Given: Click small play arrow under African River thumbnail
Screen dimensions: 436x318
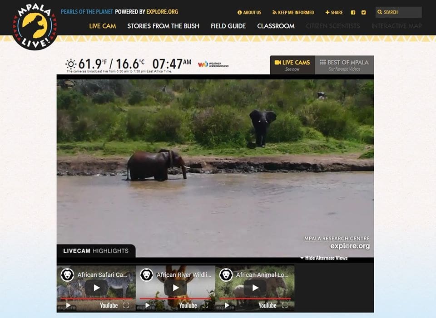Looking at the screenshot, I should [x=148, y=305].
